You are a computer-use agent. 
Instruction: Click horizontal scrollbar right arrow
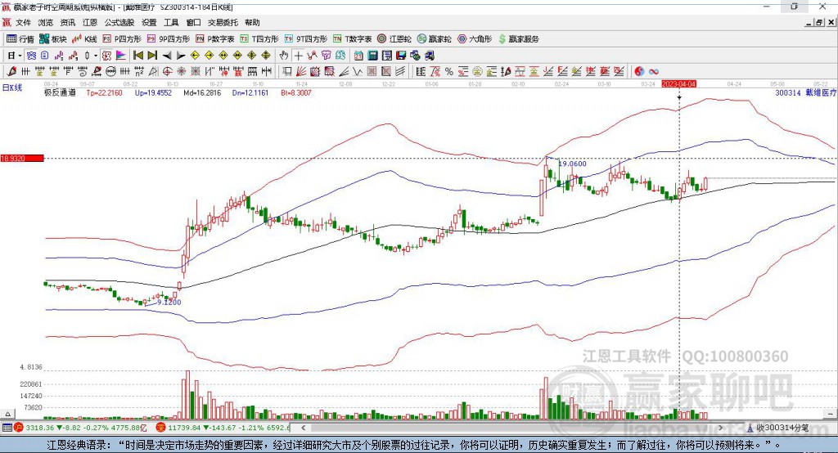coord(720,428)
